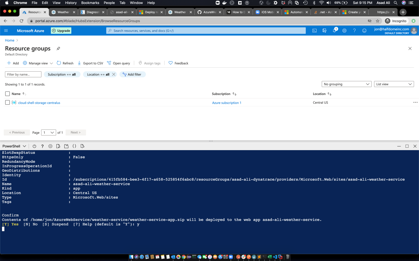Click the Feedback button in toolbar

pyautogui.click(x=178, y=63)
